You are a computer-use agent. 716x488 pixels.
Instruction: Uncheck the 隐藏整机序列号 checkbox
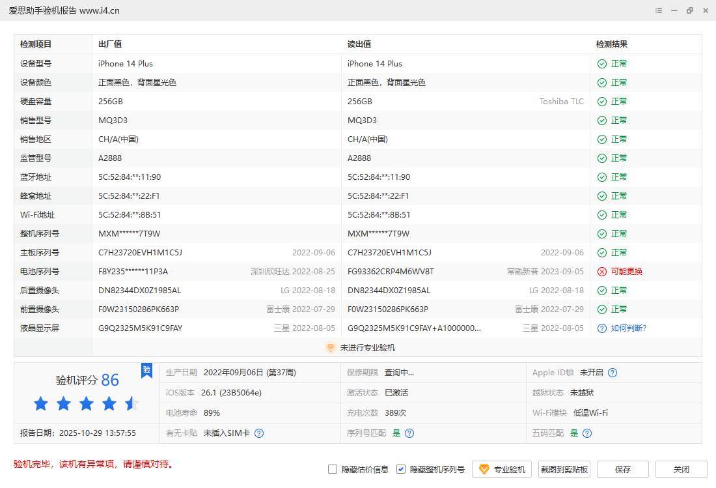[x=401, y=469]
